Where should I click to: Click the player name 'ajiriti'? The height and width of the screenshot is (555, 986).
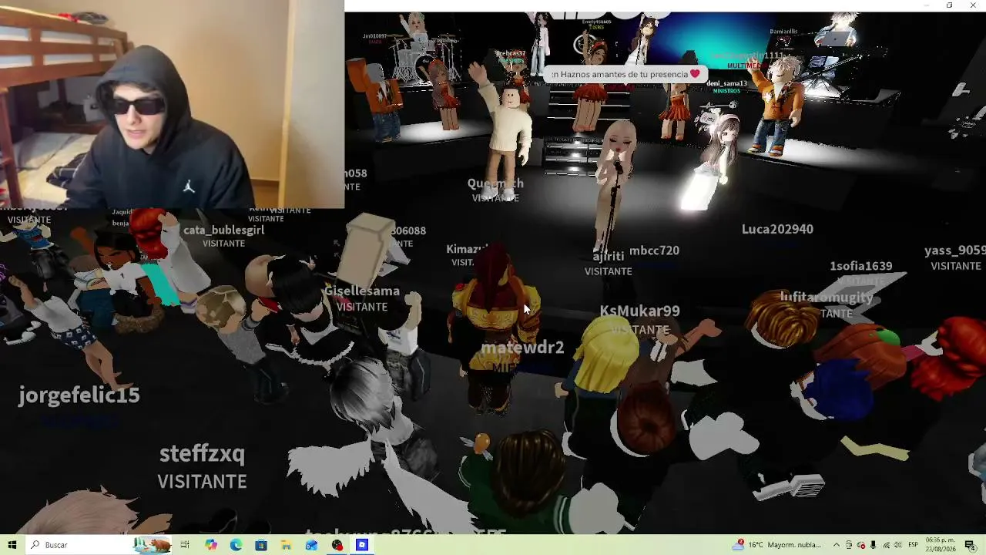pos(608,257)
